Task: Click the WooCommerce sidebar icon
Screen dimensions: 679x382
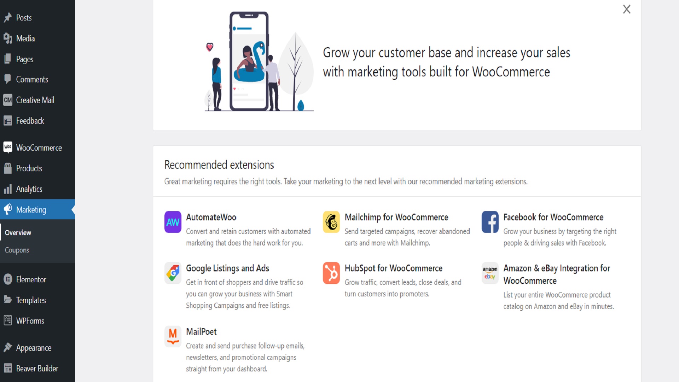Action: [7, 147]
